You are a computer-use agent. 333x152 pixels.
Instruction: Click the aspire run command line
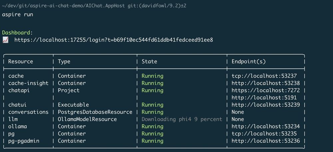(18, 15)
